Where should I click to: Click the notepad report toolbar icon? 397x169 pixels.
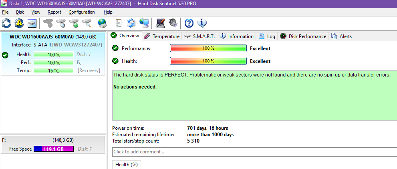118,23
